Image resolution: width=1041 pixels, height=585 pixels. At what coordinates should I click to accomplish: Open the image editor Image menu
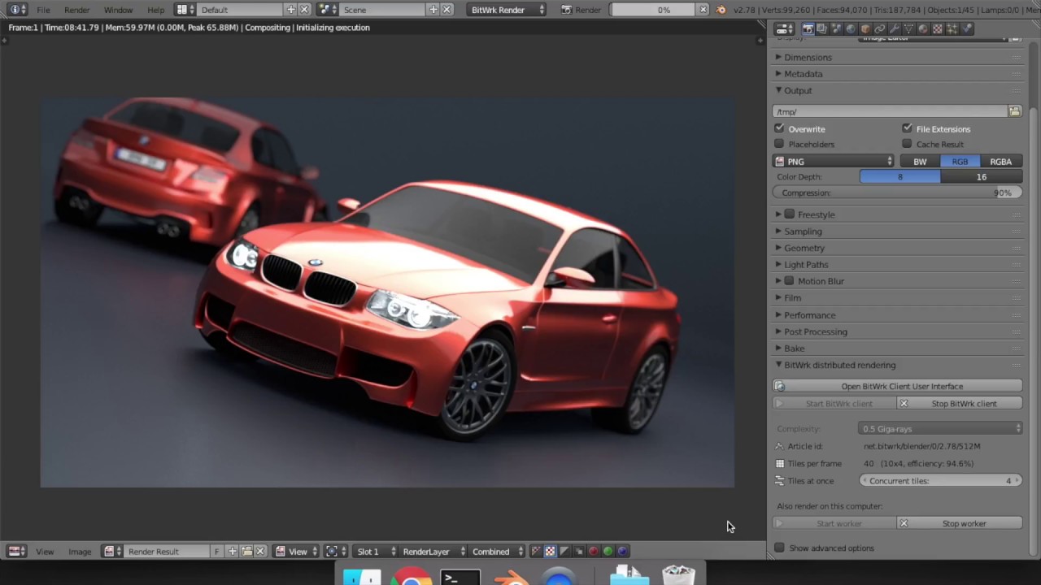tap(80, 551)
